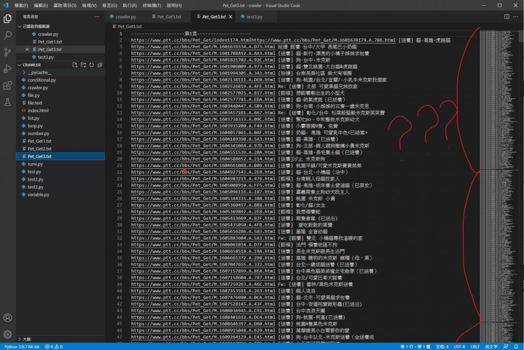Open the Testing flask view
The height and width of the screenshot is (350, 524).
(x=7, y=102)
